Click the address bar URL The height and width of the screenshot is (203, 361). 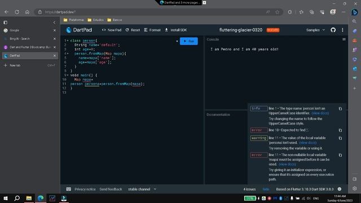click(60, 12)
